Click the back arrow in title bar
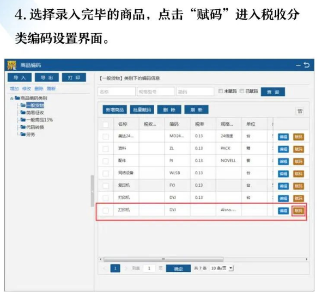Screen dimensions: 334x299 [x=307, y=65]
